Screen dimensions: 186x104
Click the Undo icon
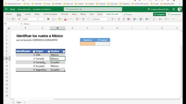7,19
